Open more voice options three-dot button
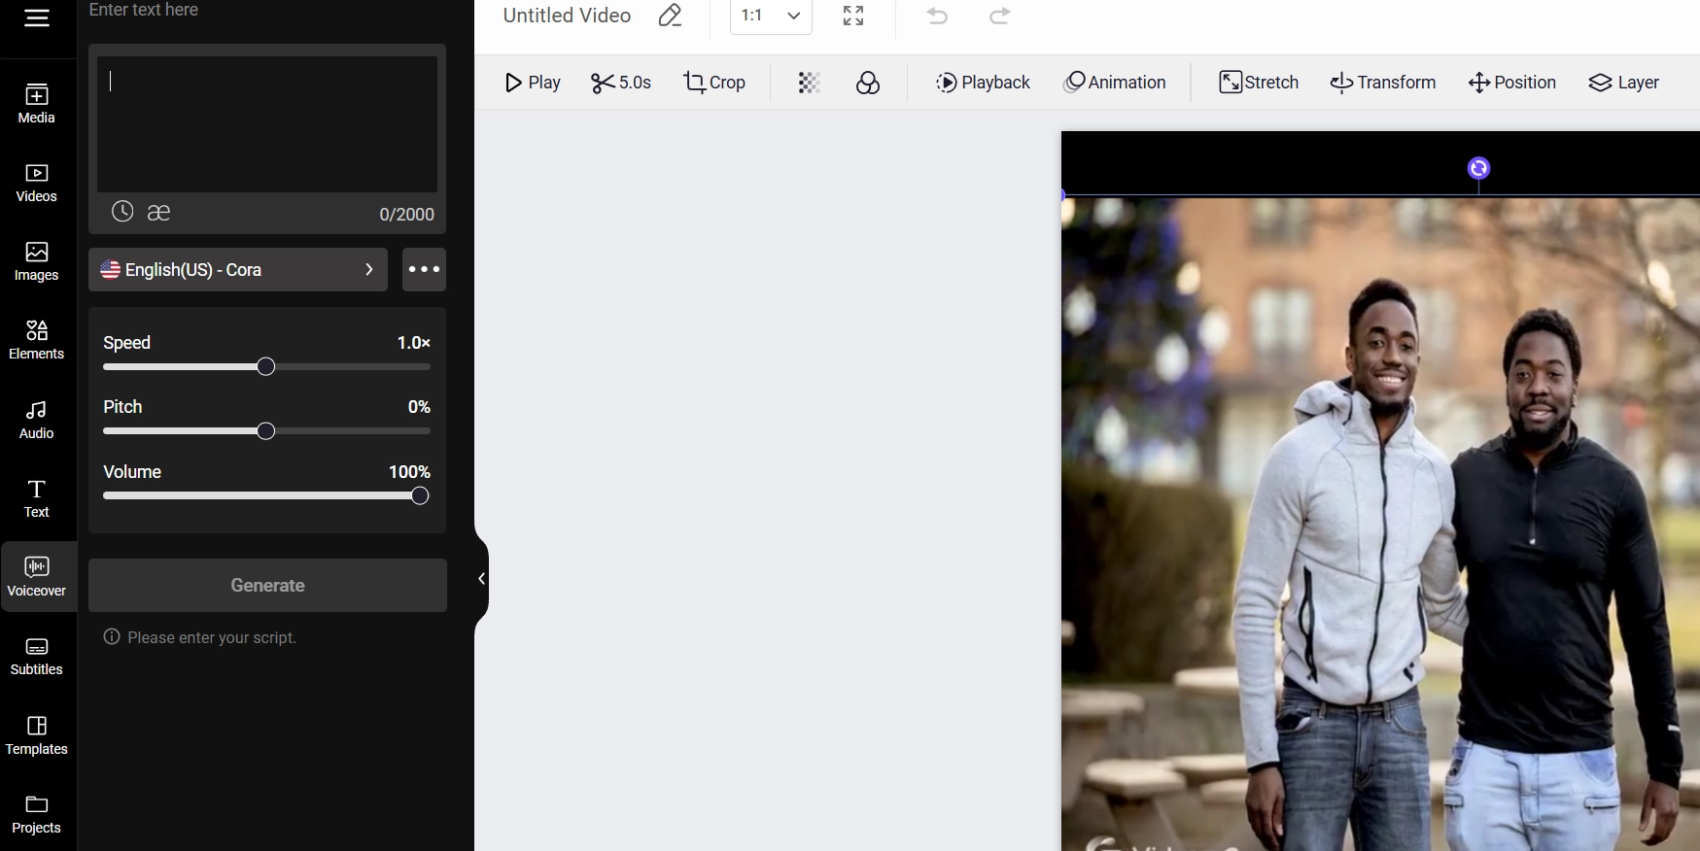This screenshot has height=851, width=1700. point(424,270)
